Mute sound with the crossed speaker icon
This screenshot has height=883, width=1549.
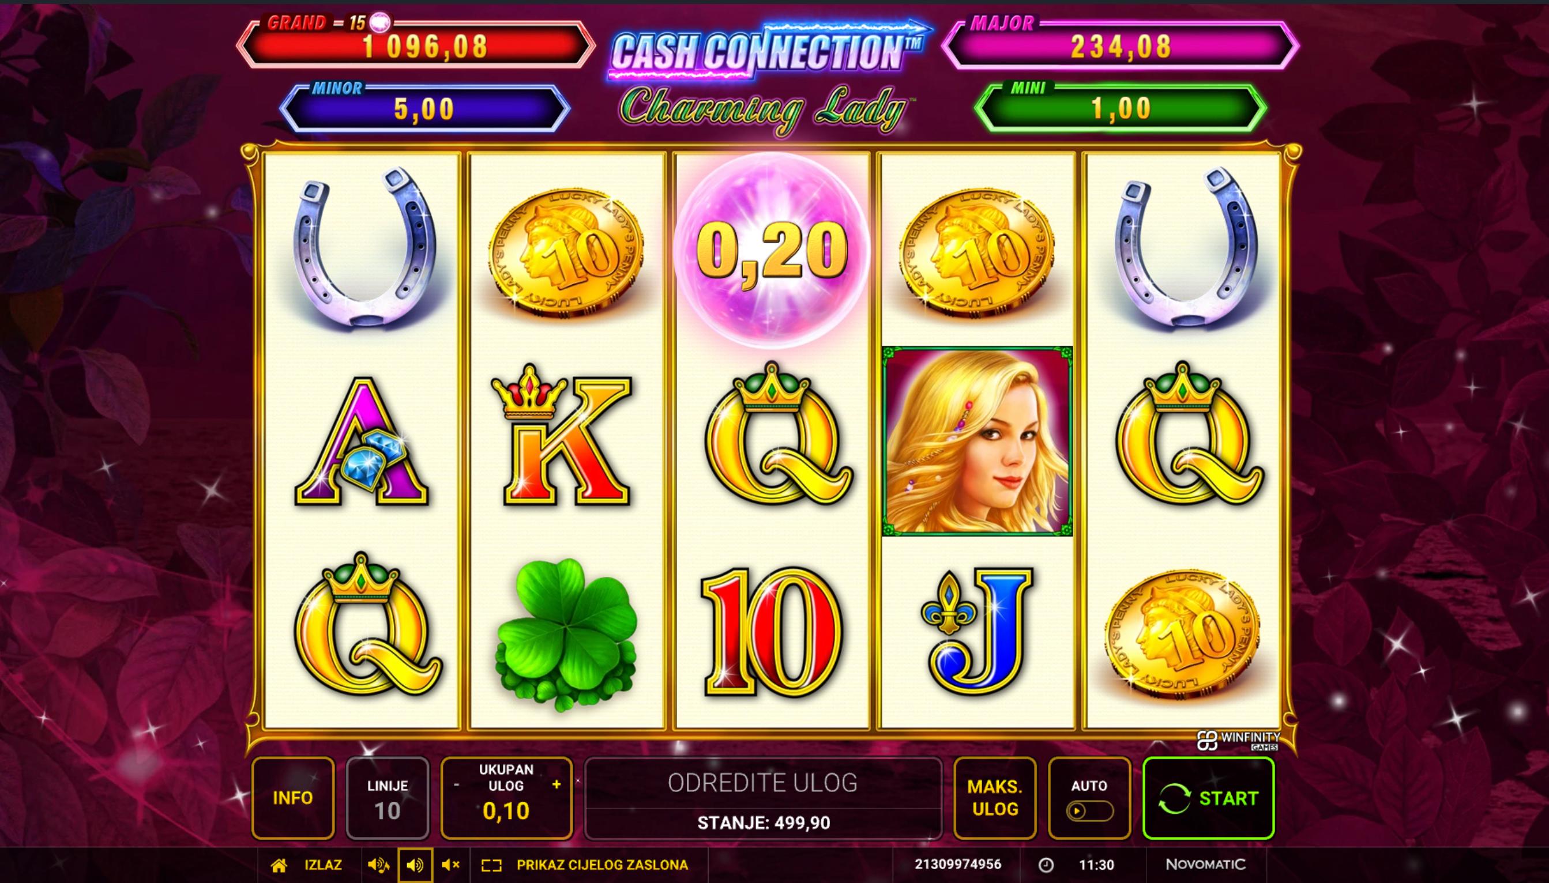tap(450, 865)
